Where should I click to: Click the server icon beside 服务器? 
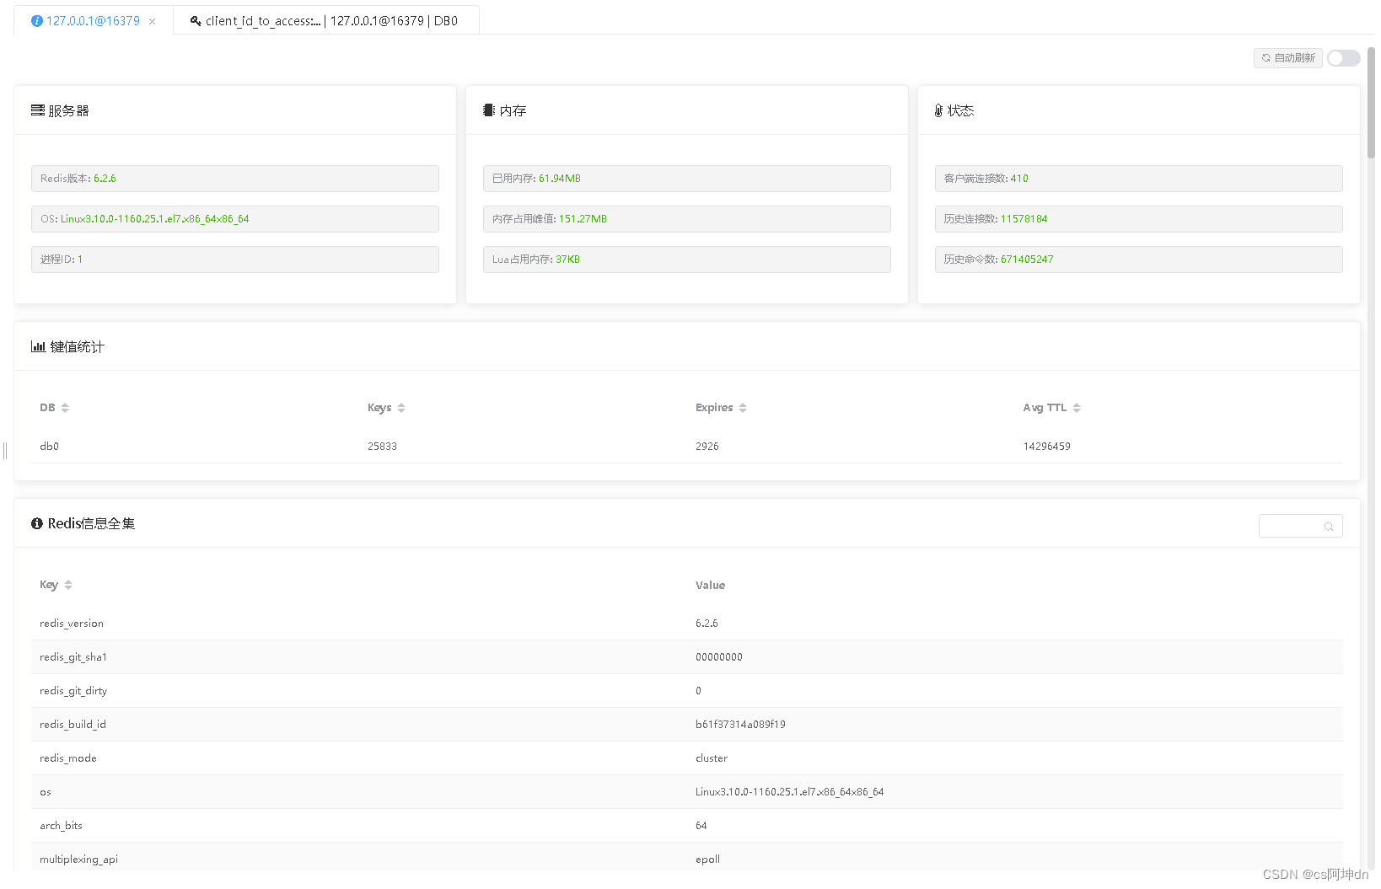[x=38, y=110]
